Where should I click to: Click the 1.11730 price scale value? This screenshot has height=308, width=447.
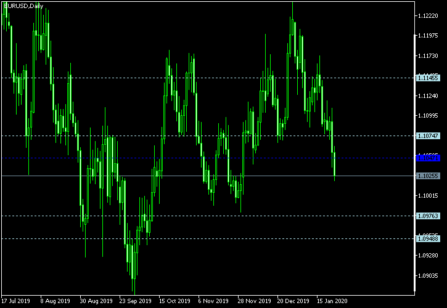(x=428, y=56)
